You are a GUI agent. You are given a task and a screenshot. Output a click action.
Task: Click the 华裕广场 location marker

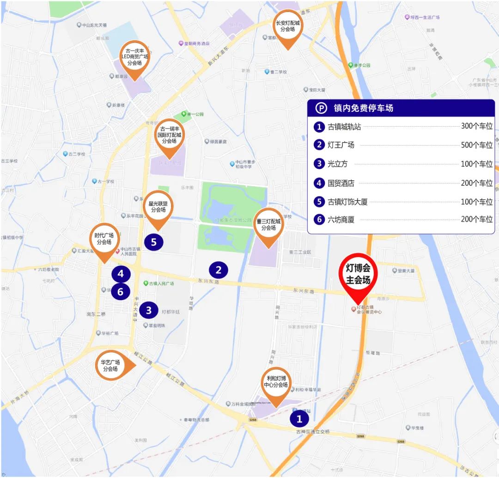(x=98, y=333)
